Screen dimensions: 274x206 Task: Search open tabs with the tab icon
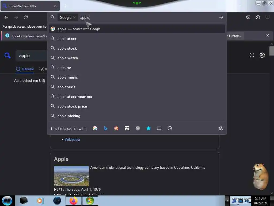(159, 128)
